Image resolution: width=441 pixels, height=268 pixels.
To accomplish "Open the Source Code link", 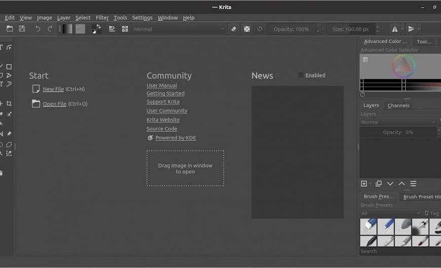I will [162, 128].
